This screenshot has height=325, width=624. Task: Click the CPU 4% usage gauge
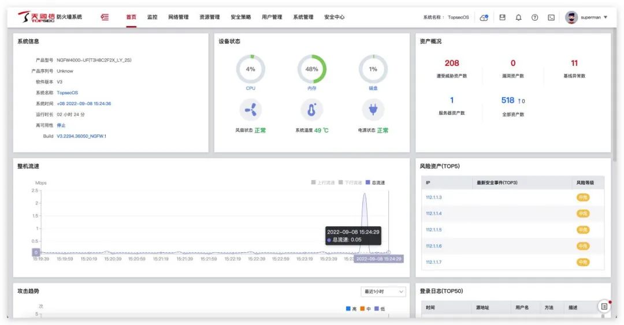point(250,69)
